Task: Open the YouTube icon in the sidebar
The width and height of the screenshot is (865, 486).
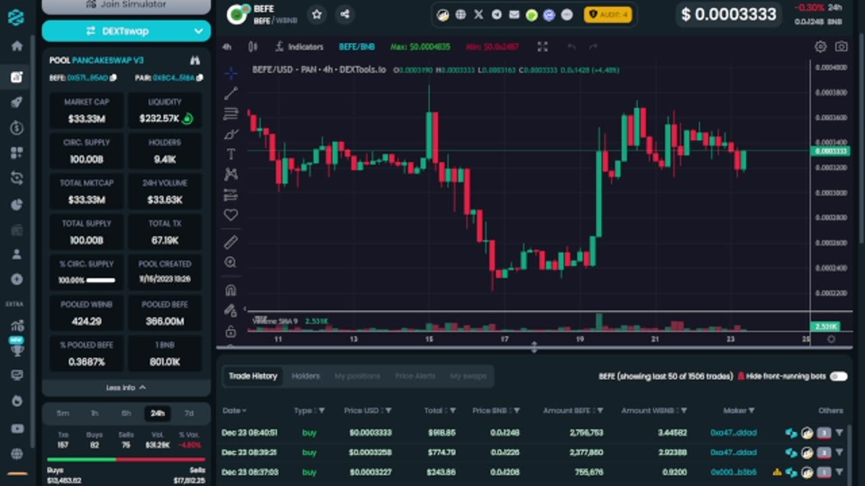Action: [x=17, y=429]
